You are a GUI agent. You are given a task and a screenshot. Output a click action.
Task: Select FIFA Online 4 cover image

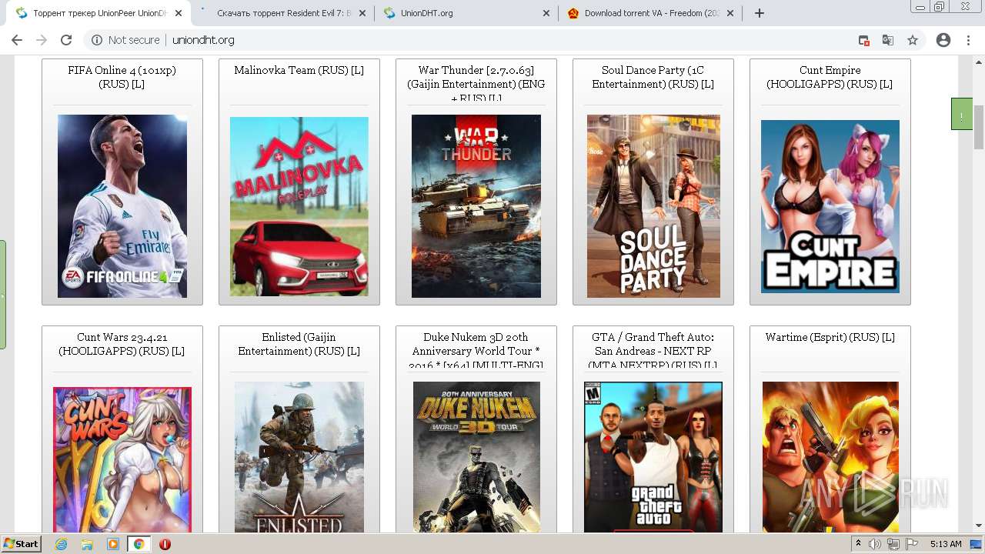point(122,206)
